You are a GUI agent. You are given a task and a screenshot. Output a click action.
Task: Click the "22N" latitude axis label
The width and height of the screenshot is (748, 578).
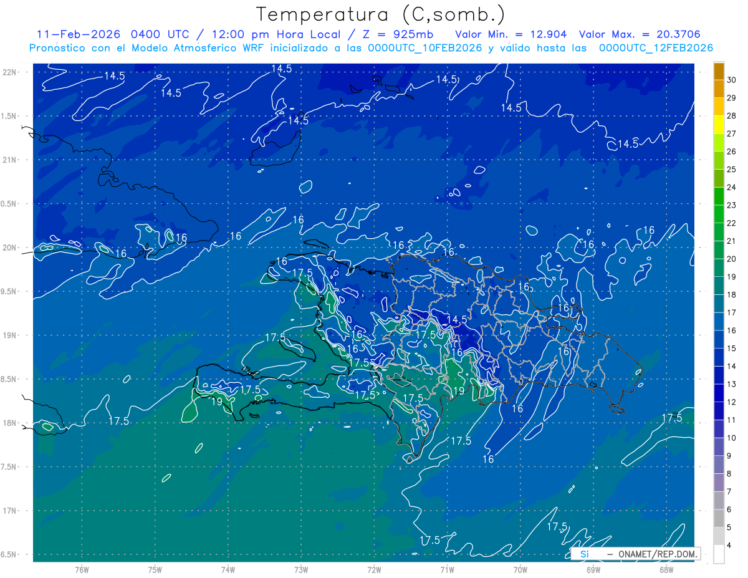pos(11,72)
